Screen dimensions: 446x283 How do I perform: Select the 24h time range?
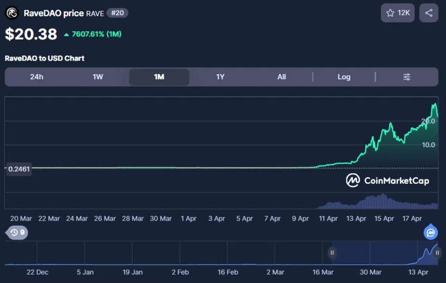click(37, 77)
